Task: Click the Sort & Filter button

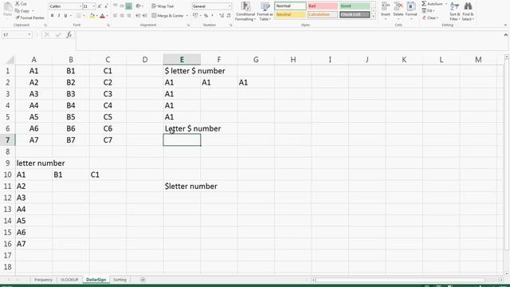Action: click(455, 11)
